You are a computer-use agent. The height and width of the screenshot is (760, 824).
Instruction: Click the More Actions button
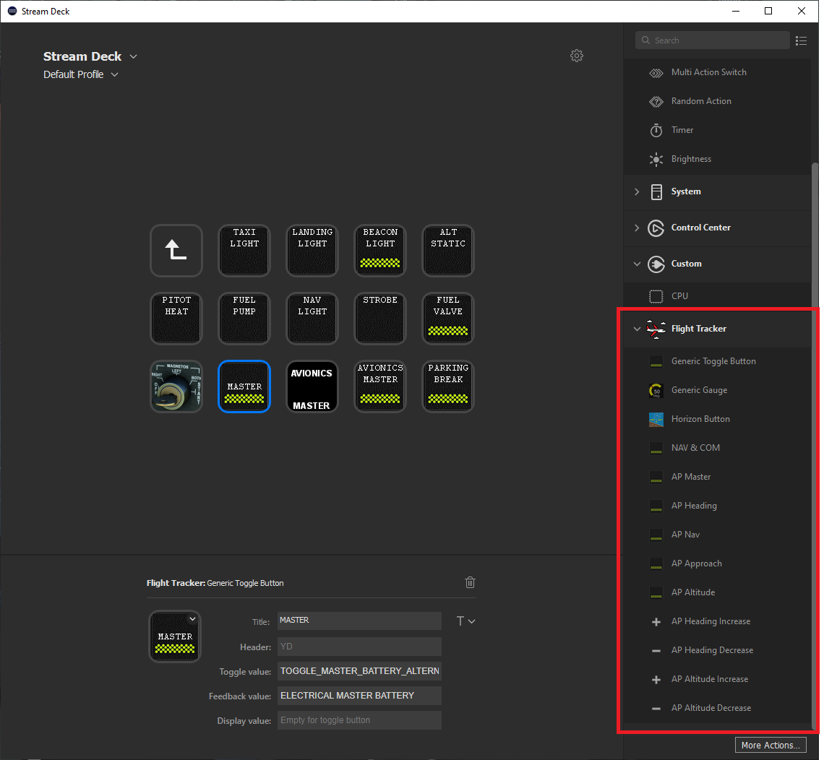click(x=771, y=746)
